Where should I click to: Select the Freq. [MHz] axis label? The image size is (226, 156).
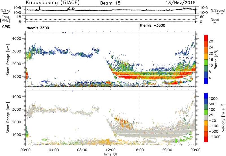5,19
